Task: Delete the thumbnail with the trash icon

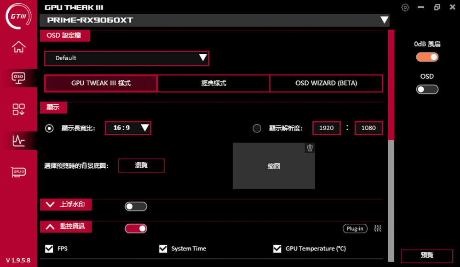Action: (310, 148)
